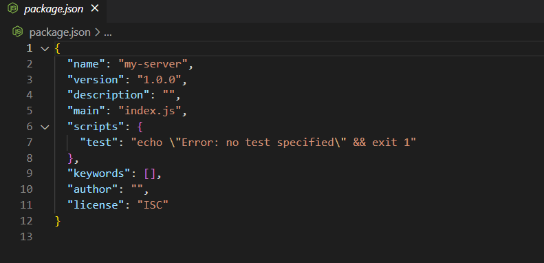Click the Node.js icon in the tab

(12, 9)
